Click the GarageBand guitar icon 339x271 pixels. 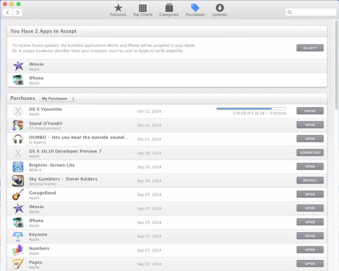point(18,195)
